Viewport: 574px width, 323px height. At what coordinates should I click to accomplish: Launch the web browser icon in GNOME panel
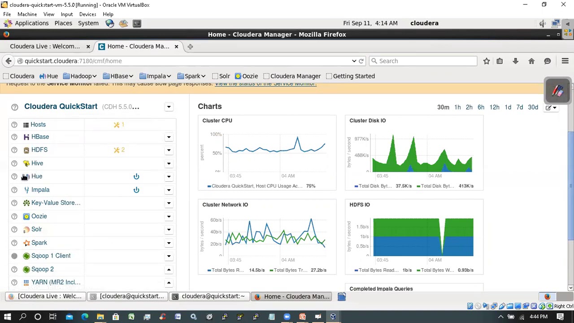point(110,23)
